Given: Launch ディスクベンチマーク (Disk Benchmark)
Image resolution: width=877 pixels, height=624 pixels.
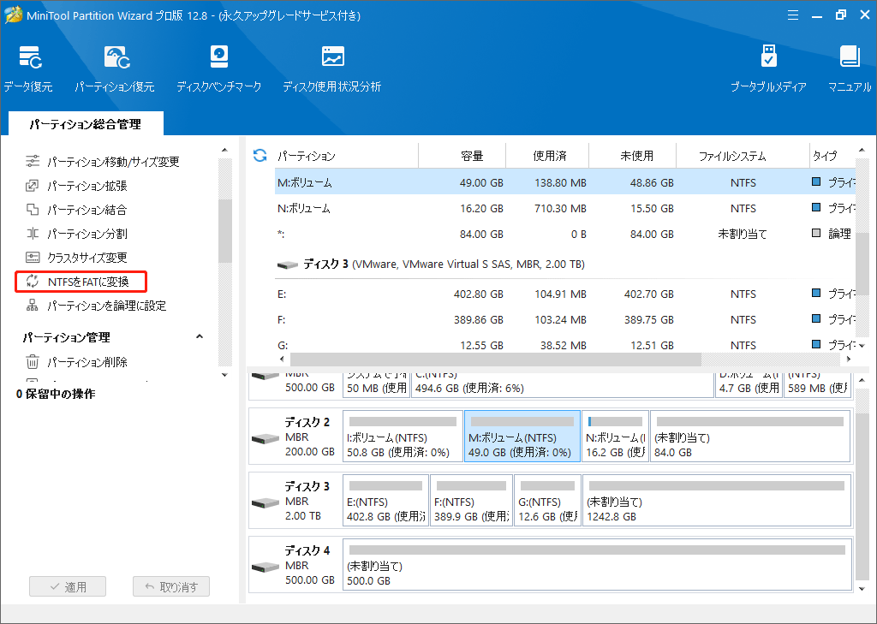Looking at the screenshot, I should click(x=218, y=68).
